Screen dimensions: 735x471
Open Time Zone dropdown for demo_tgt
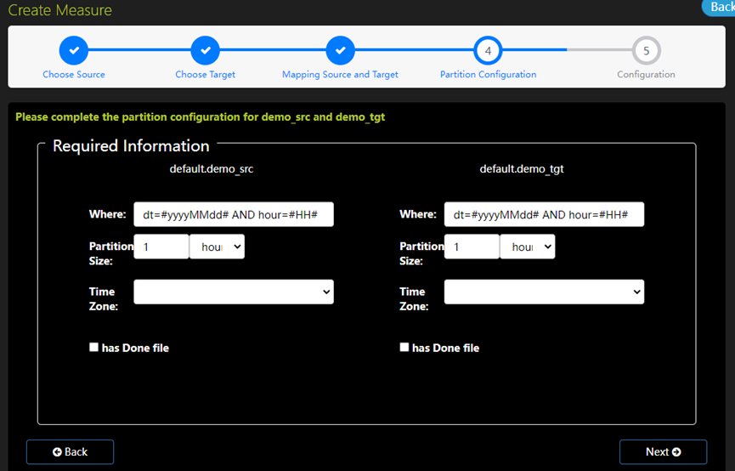click(x=544, y=292)
